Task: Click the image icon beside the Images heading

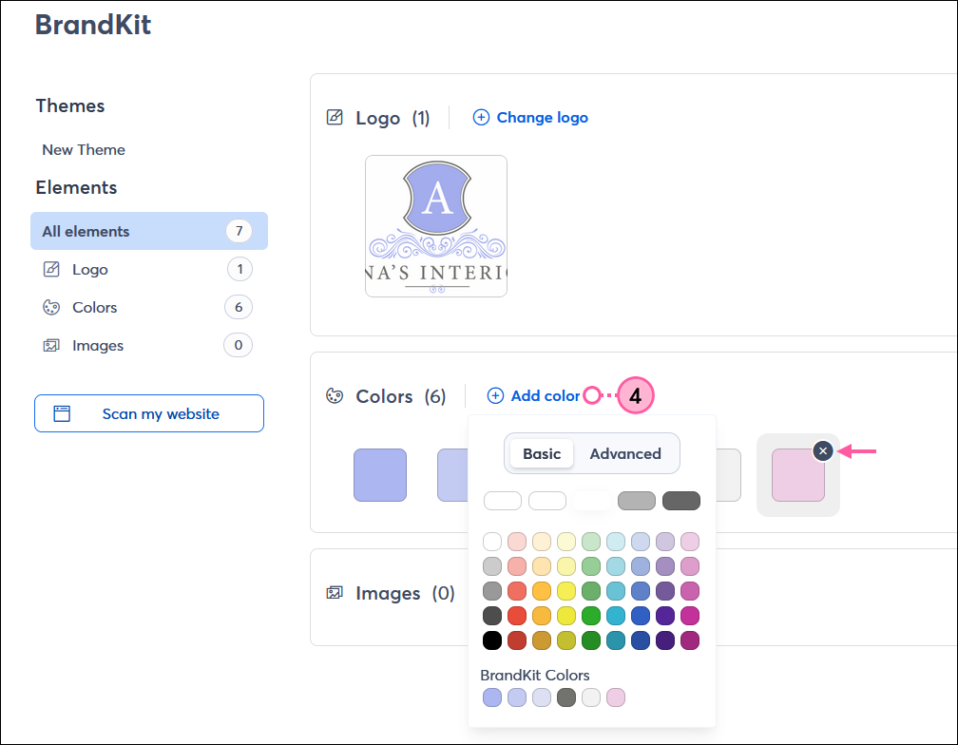Action: 335,592
